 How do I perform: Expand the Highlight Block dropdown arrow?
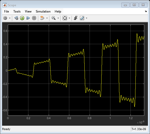coord(47,18)
